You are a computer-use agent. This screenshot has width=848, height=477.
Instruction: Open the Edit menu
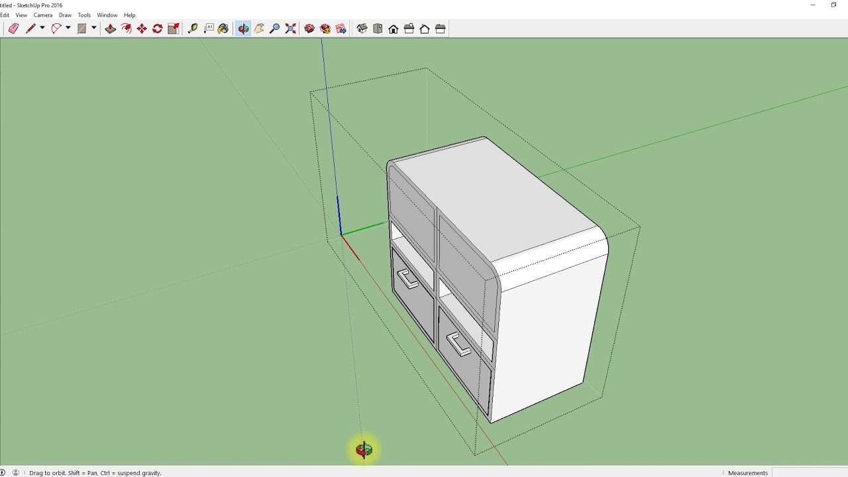4,15
